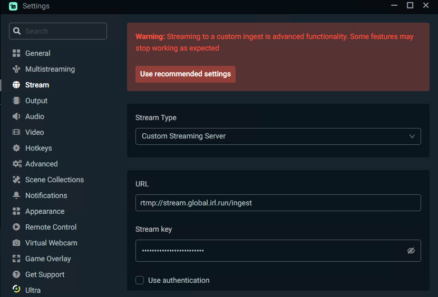Open the Get Support page
Viewport: 438px width, 297px height.
(x=45, y=274)
